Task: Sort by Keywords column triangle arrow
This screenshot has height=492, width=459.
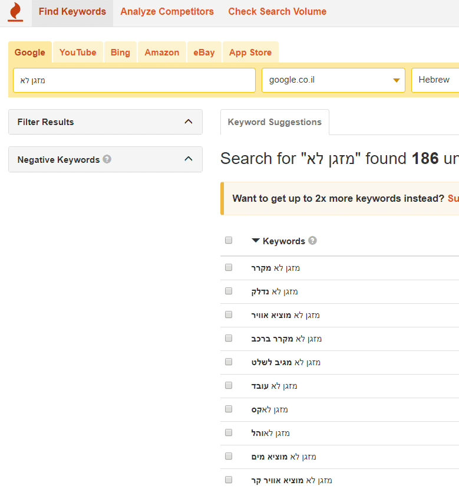Action: (x=256, y=241)
